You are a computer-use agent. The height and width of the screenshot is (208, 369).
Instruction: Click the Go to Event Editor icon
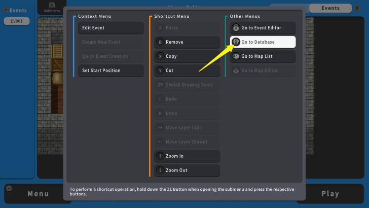click(x=236, y=28)
